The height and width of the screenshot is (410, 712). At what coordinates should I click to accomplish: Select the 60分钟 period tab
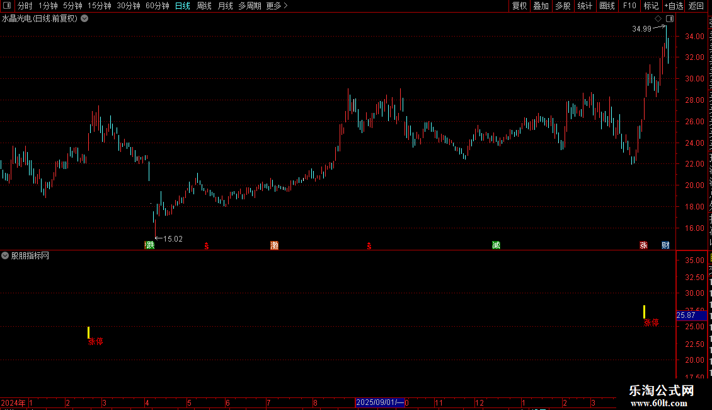157,6
